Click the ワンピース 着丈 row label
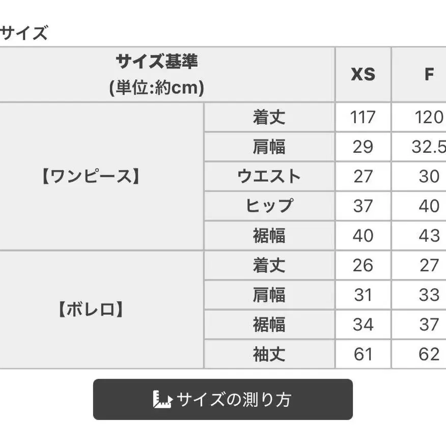 pyautogui.click(x=269, y=118)
